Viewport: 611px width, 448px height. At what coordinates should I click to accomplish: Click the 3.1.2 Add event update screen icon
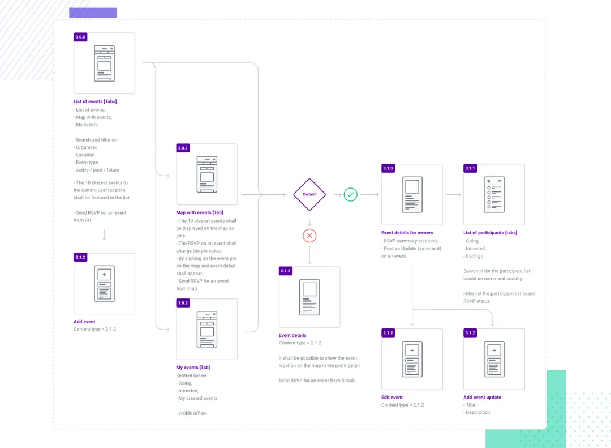click(x=494, y=359)
